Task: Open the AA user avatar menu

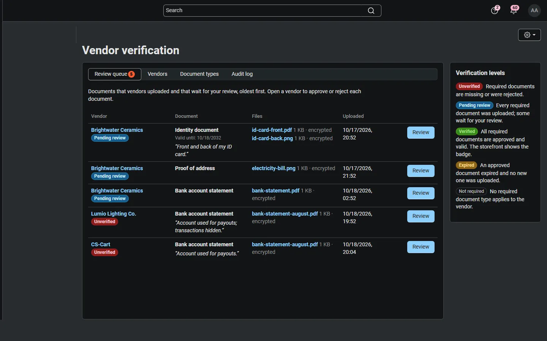Action: point(534,11)
